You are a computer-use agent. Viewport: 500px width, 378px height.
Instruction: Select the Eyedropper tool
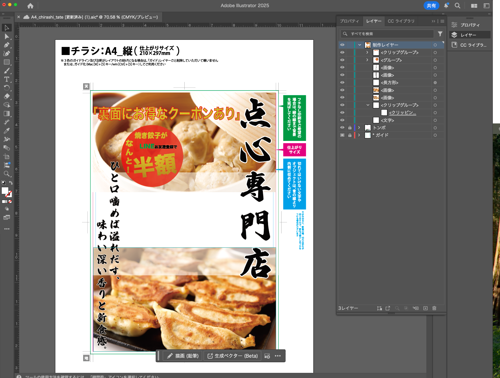[x=7, y=131]
